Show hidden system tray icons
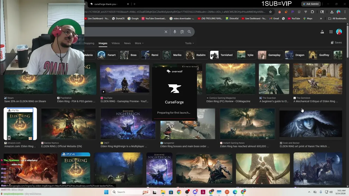 [309, 192]
